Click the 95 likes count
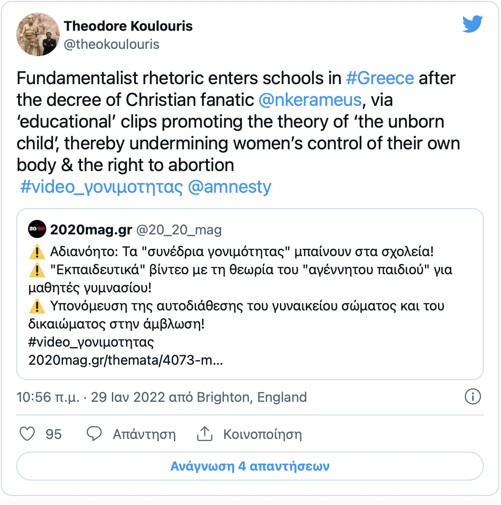The image size is (501, 505). pos(53,434)
